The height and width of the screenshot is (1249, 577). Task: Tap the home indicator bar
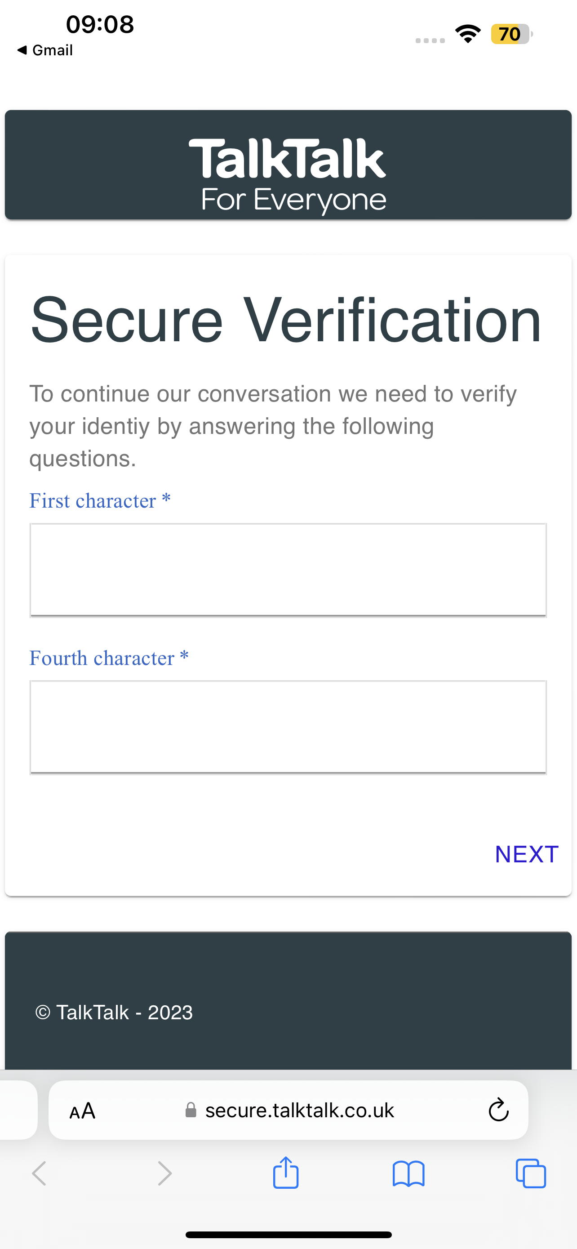(288, 1235)
